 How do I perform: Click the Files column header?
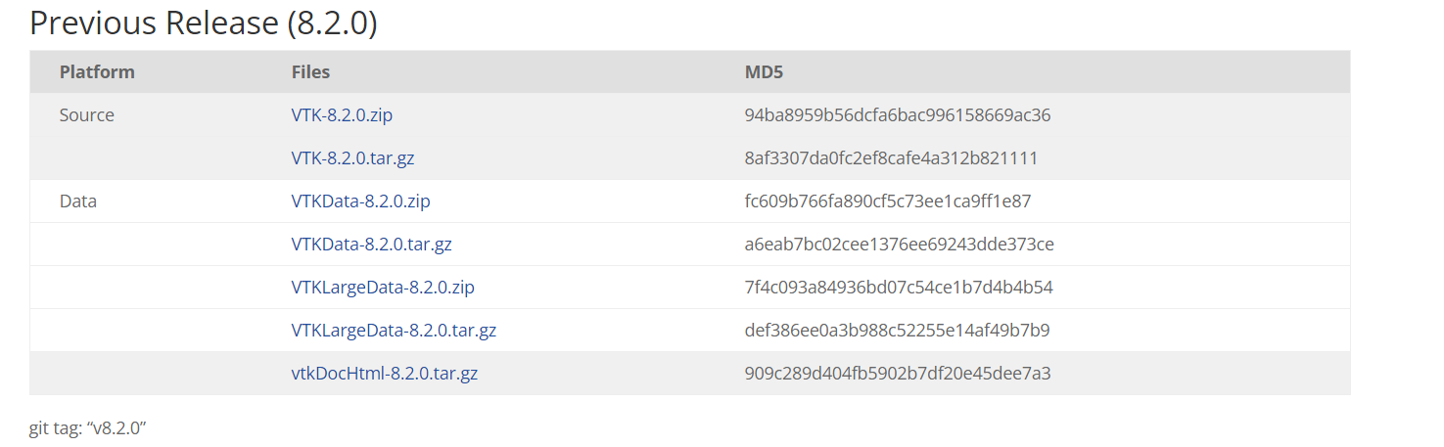(310, 72)
